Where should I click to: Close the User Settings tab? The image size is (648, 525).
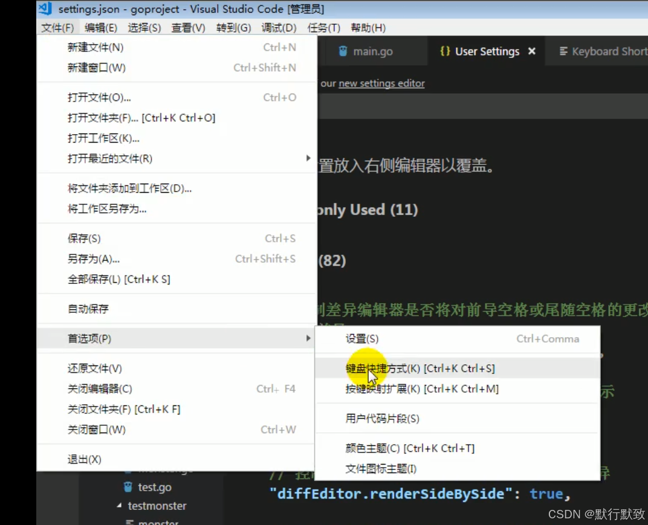(x=531, y=51)
